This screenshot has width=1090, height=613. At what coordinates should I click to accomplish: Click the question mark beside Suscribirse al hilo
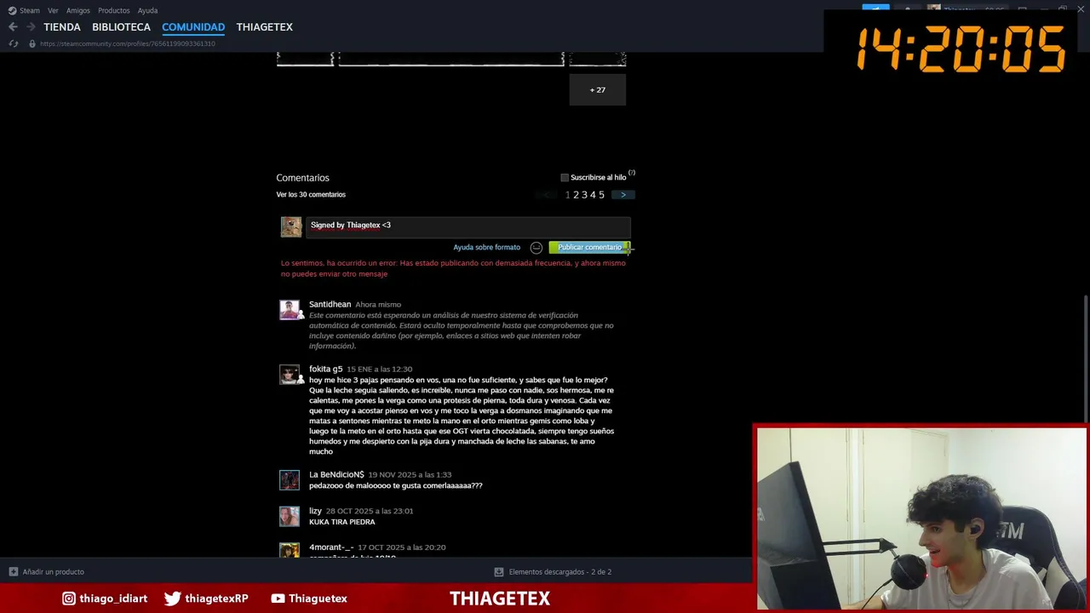[x=632, y=173]
